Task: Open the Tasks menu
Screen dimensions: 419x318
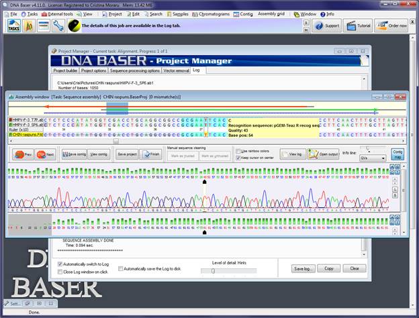Action: [30, 14]
